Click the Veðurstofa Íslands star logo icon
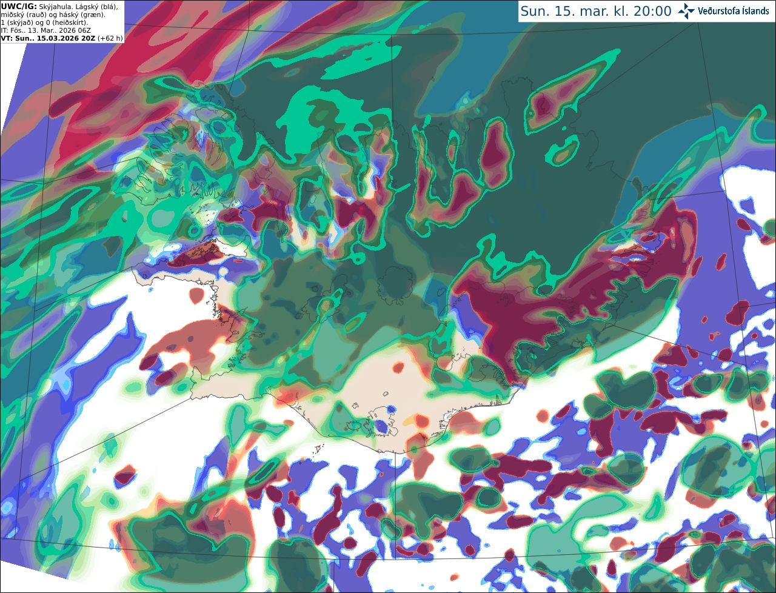The width and height of the screenshot is (776, 593). coord(686,11)
